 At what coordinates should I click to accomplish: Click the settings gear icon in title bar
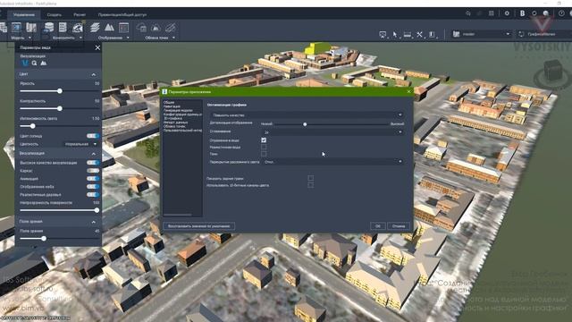coord(507,13)
